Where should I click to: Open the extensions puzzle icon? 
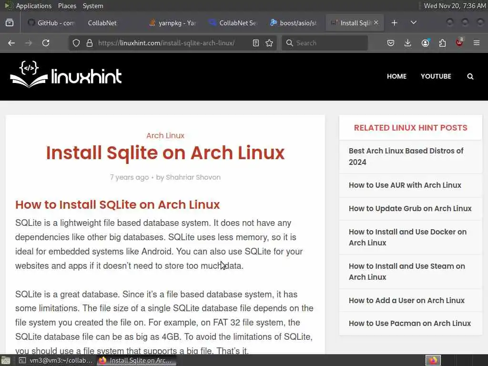tap(442, 43)
